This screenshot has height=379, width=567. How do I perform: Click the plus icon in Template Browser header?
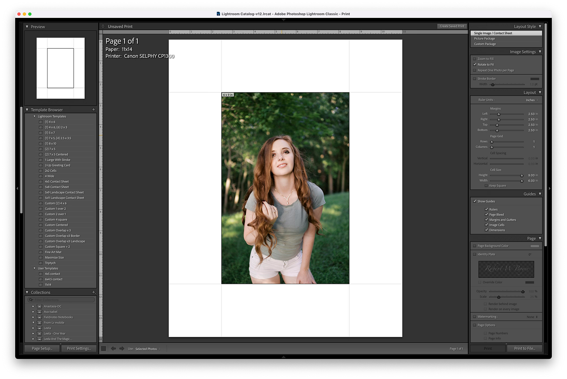tap(93, 109)
